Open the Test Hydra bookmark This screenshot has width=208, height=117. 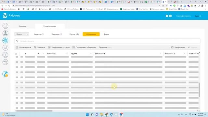[43, 9]
